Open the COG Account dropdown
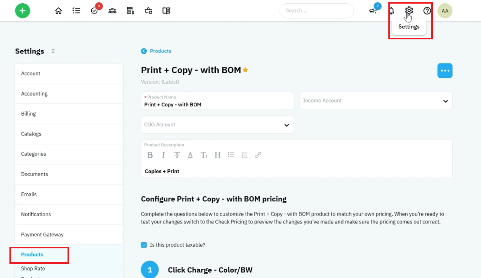Viewport: 481px width, 278px height. (217, 125)
